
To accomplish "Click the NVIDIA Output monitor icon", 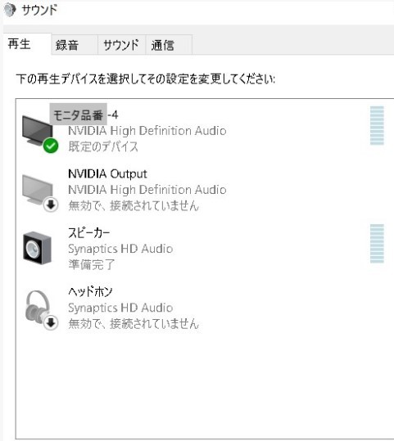I will click(40, 193).
